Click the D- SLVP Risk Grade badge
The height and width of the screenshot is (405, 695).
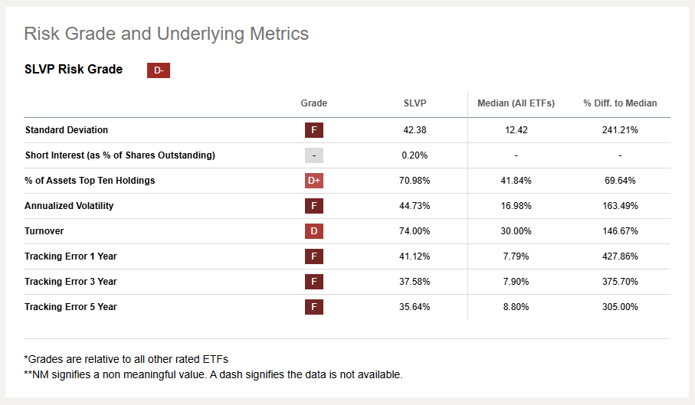pyautogui.click(x=159, y=70)
